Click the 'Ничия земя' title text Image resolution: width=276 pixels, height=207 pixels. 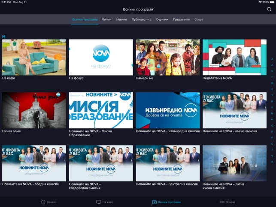point(11,131)
